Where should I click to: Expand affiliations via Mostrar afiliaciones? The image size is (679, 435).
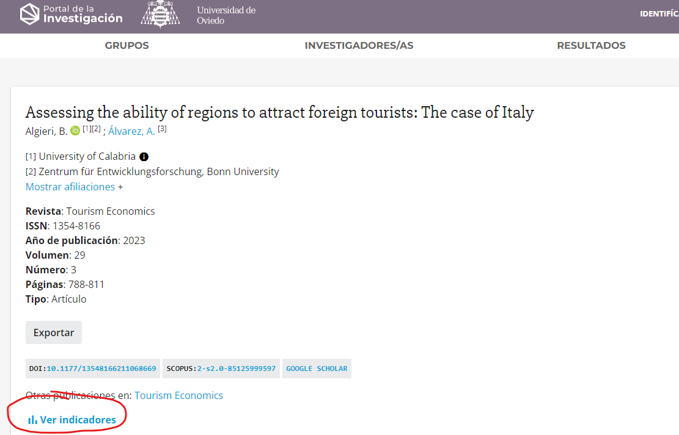tap(70, 187)
